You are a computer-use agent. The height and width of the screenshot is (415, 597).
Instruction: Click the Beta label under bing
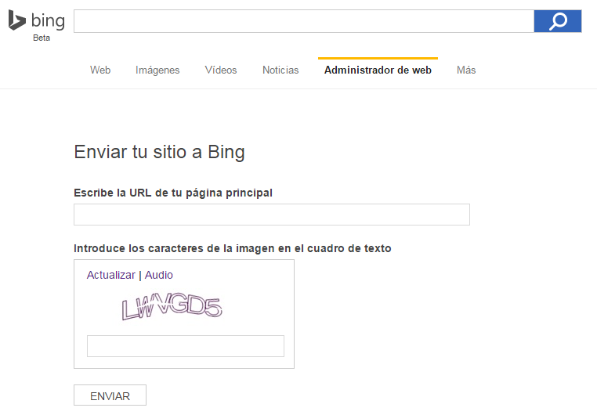(42, 38)
